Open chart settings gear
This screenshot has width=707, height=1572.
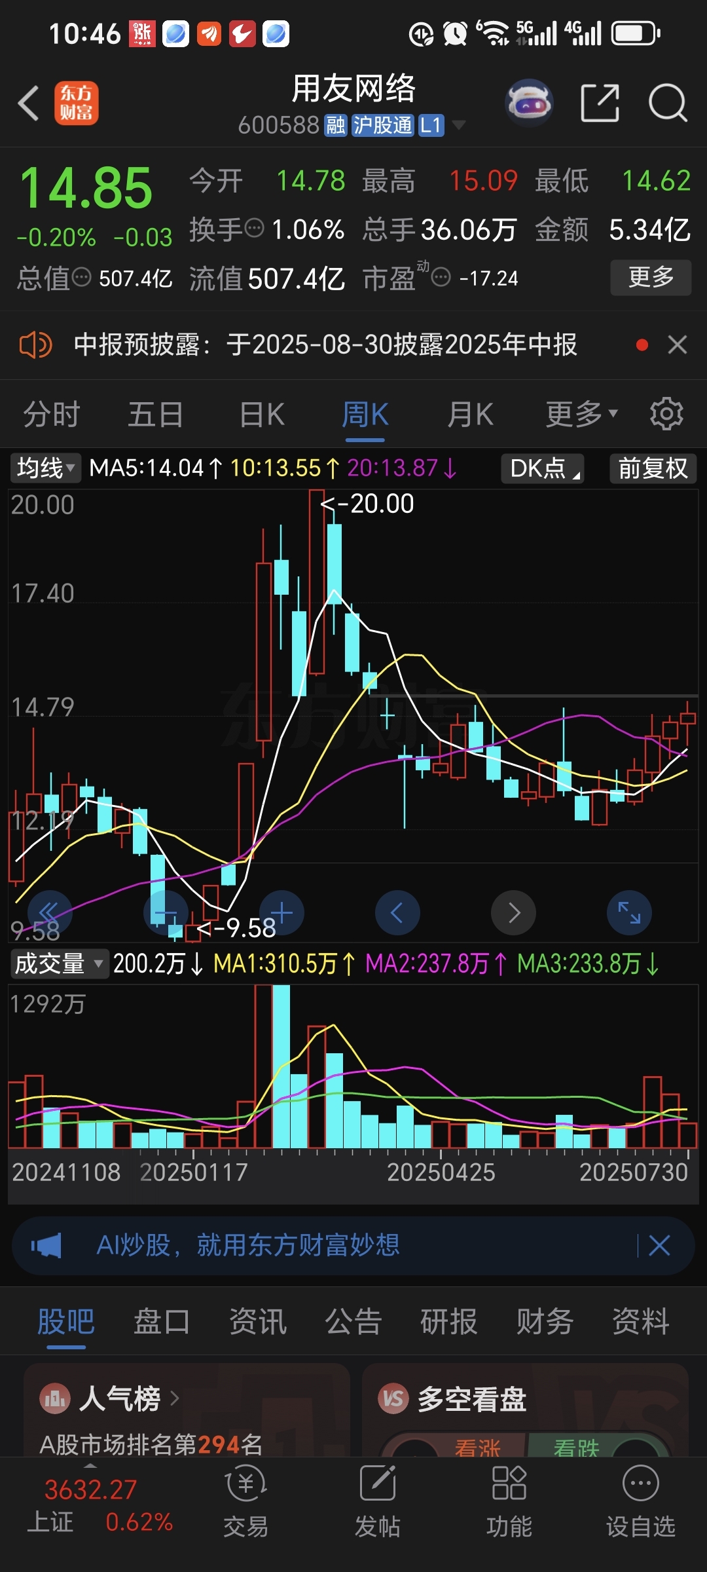click(x=666, y=414)
